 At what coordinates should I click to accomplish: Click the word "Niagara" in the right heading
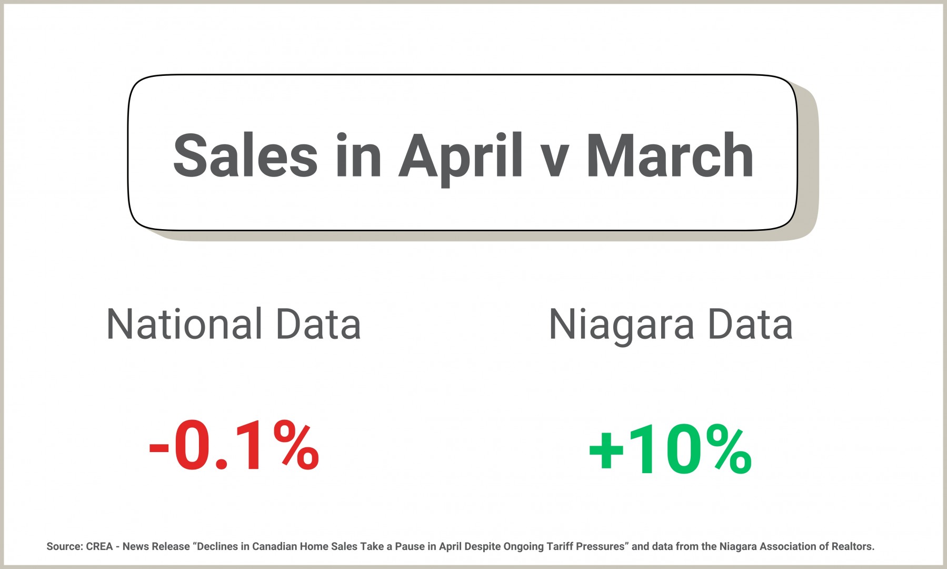coord(622,326)
